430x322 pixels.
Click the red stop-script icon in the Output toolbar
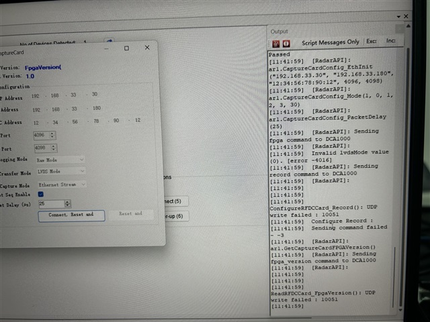286,44
